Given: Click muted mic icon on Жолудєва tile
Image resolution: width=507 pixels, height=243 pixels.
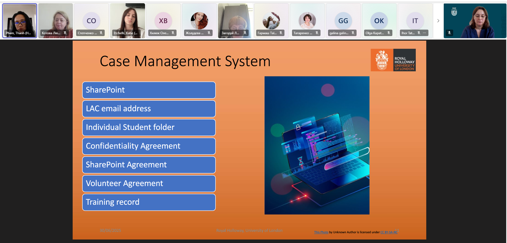Looking at the screenshot, I should tap(209, 33).
